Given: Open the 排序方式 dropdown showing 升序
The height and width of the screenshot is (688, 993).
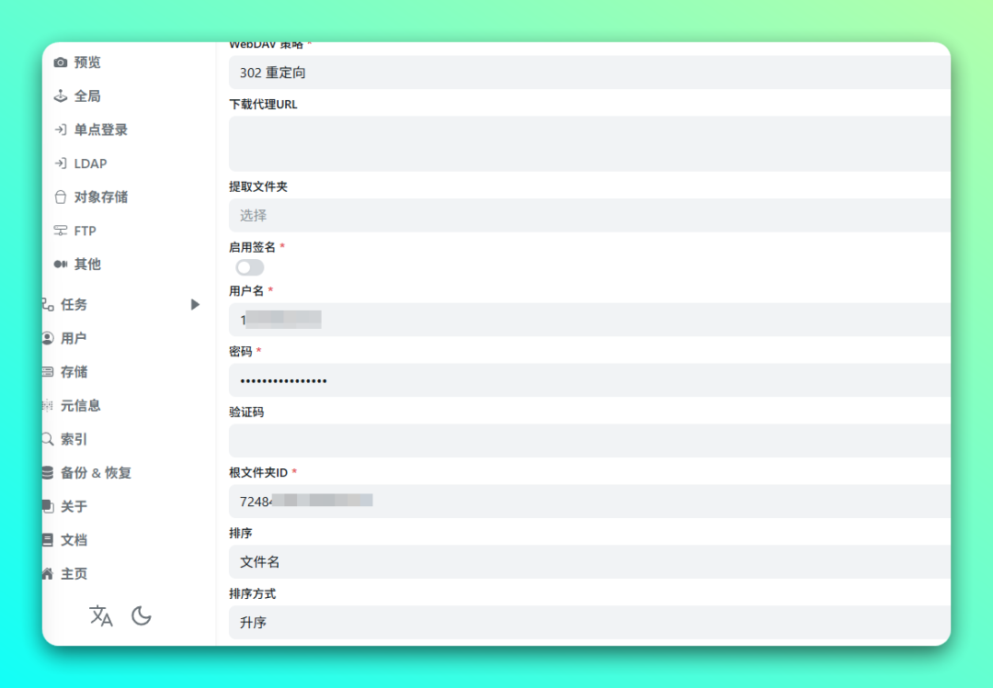Looking at the screenshot, I should (x=589, y=622).
